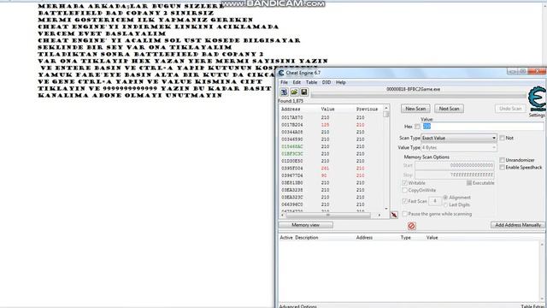Image resolution: width=547 pixels, height=308 pixels.
Task: Open the Help menu
Action: (340, 82)
